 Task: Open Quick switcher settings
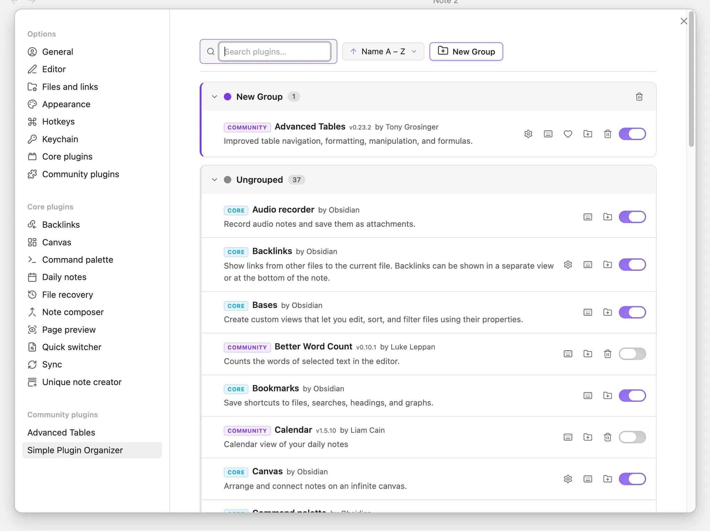pyautogui.click(x=92, y=347)
